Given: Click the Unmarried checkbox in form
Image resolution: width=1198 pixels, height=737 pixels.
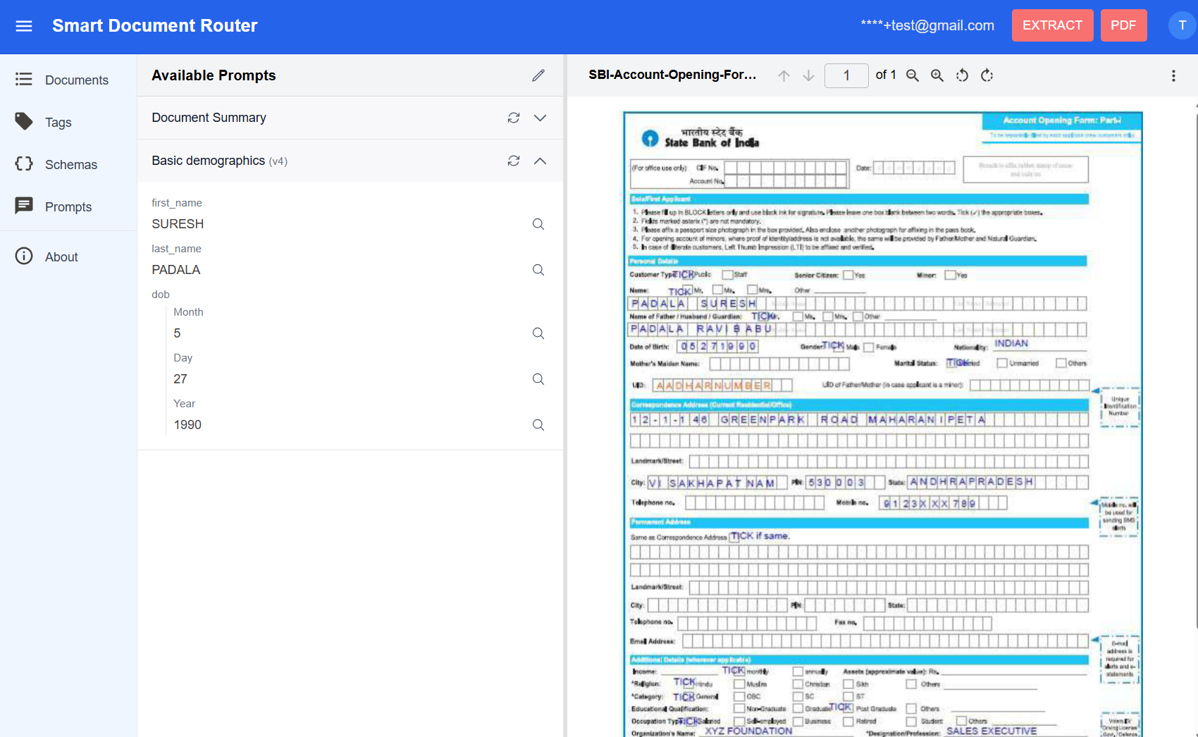Looking at the screenshot, I should pyautogui.click(x=1002, y=363).
